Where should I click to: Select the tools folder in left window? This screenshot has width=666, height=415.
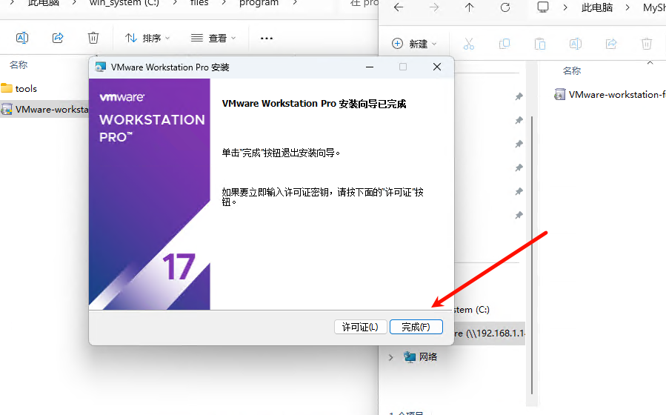click(x=19, y=88)
